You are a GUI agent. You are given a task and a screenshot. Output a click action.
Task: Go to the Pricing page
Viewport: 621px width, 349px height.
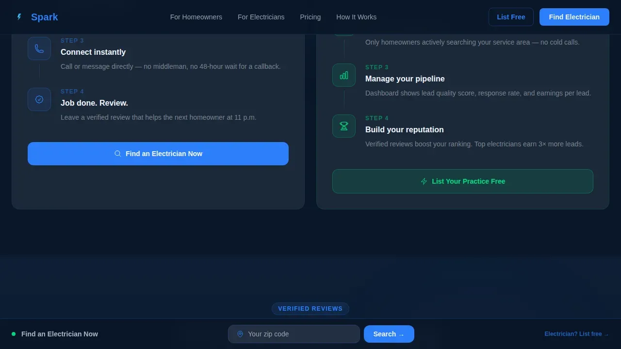[310, 17]
